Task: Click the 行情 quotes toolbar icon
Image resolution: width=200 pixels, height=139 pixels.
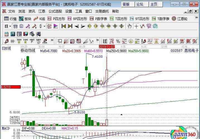Action: 10,19
